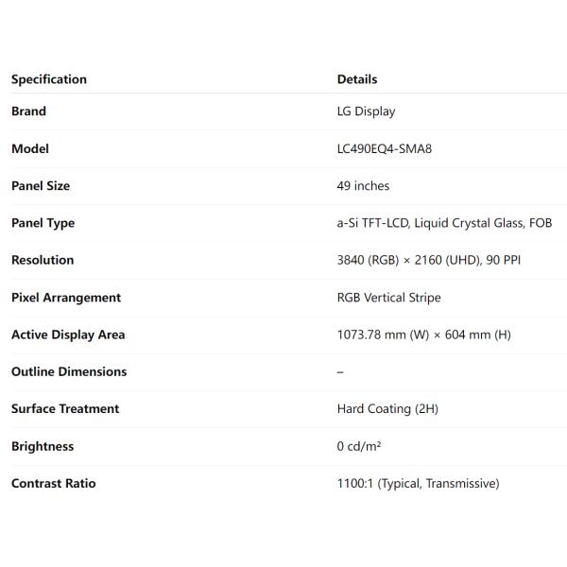Image resolution: width=567 pixels, height=567 pixels.
Task: Click the LC490EQ4-SMA8 model number
Action: pyautogui.click(x=384, y=148)
